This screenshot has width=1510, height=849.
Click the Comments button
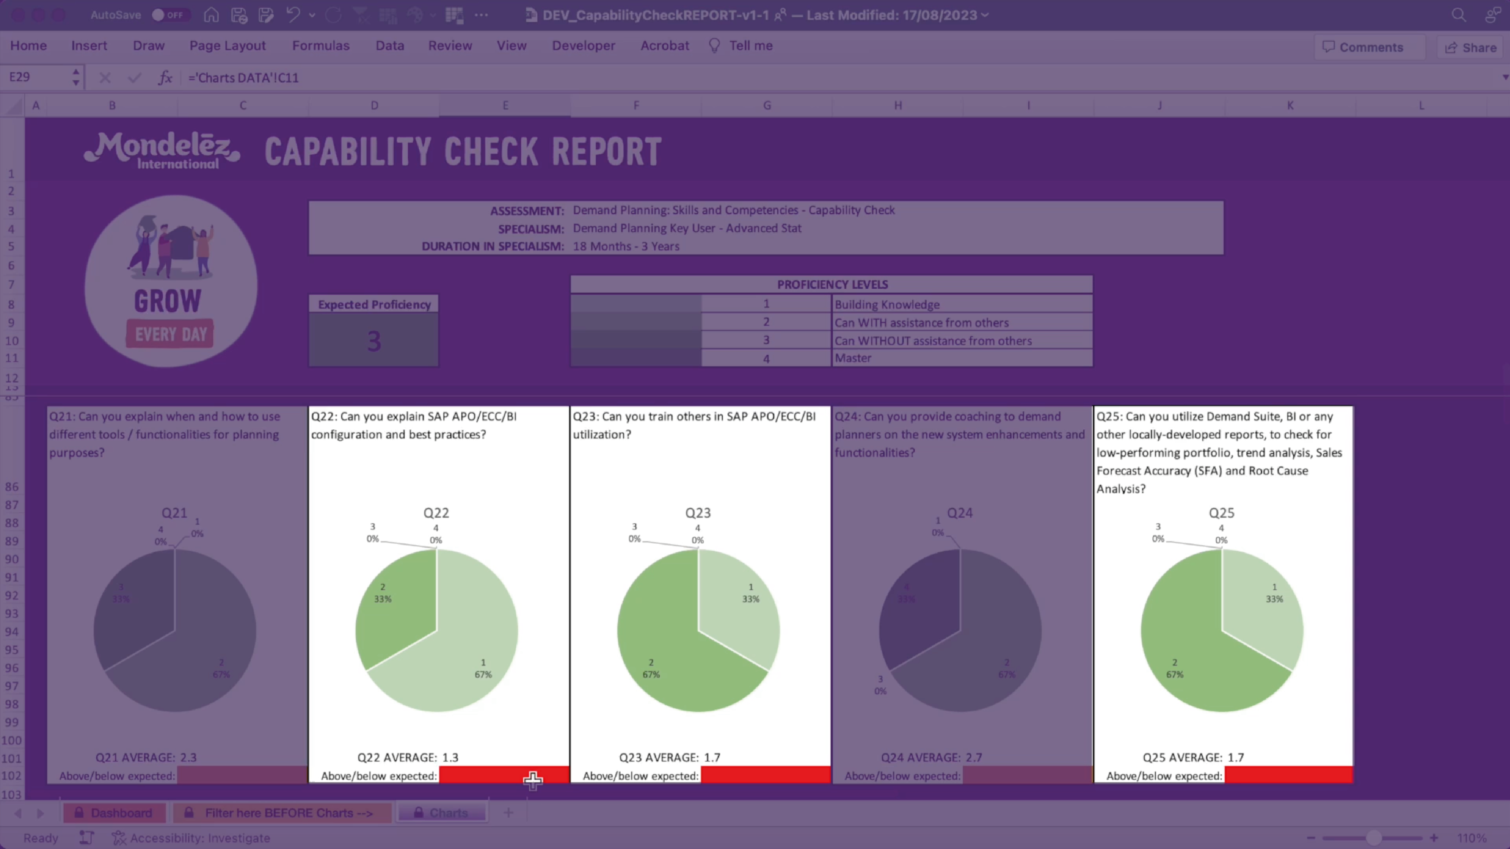tap(1364, 48)
